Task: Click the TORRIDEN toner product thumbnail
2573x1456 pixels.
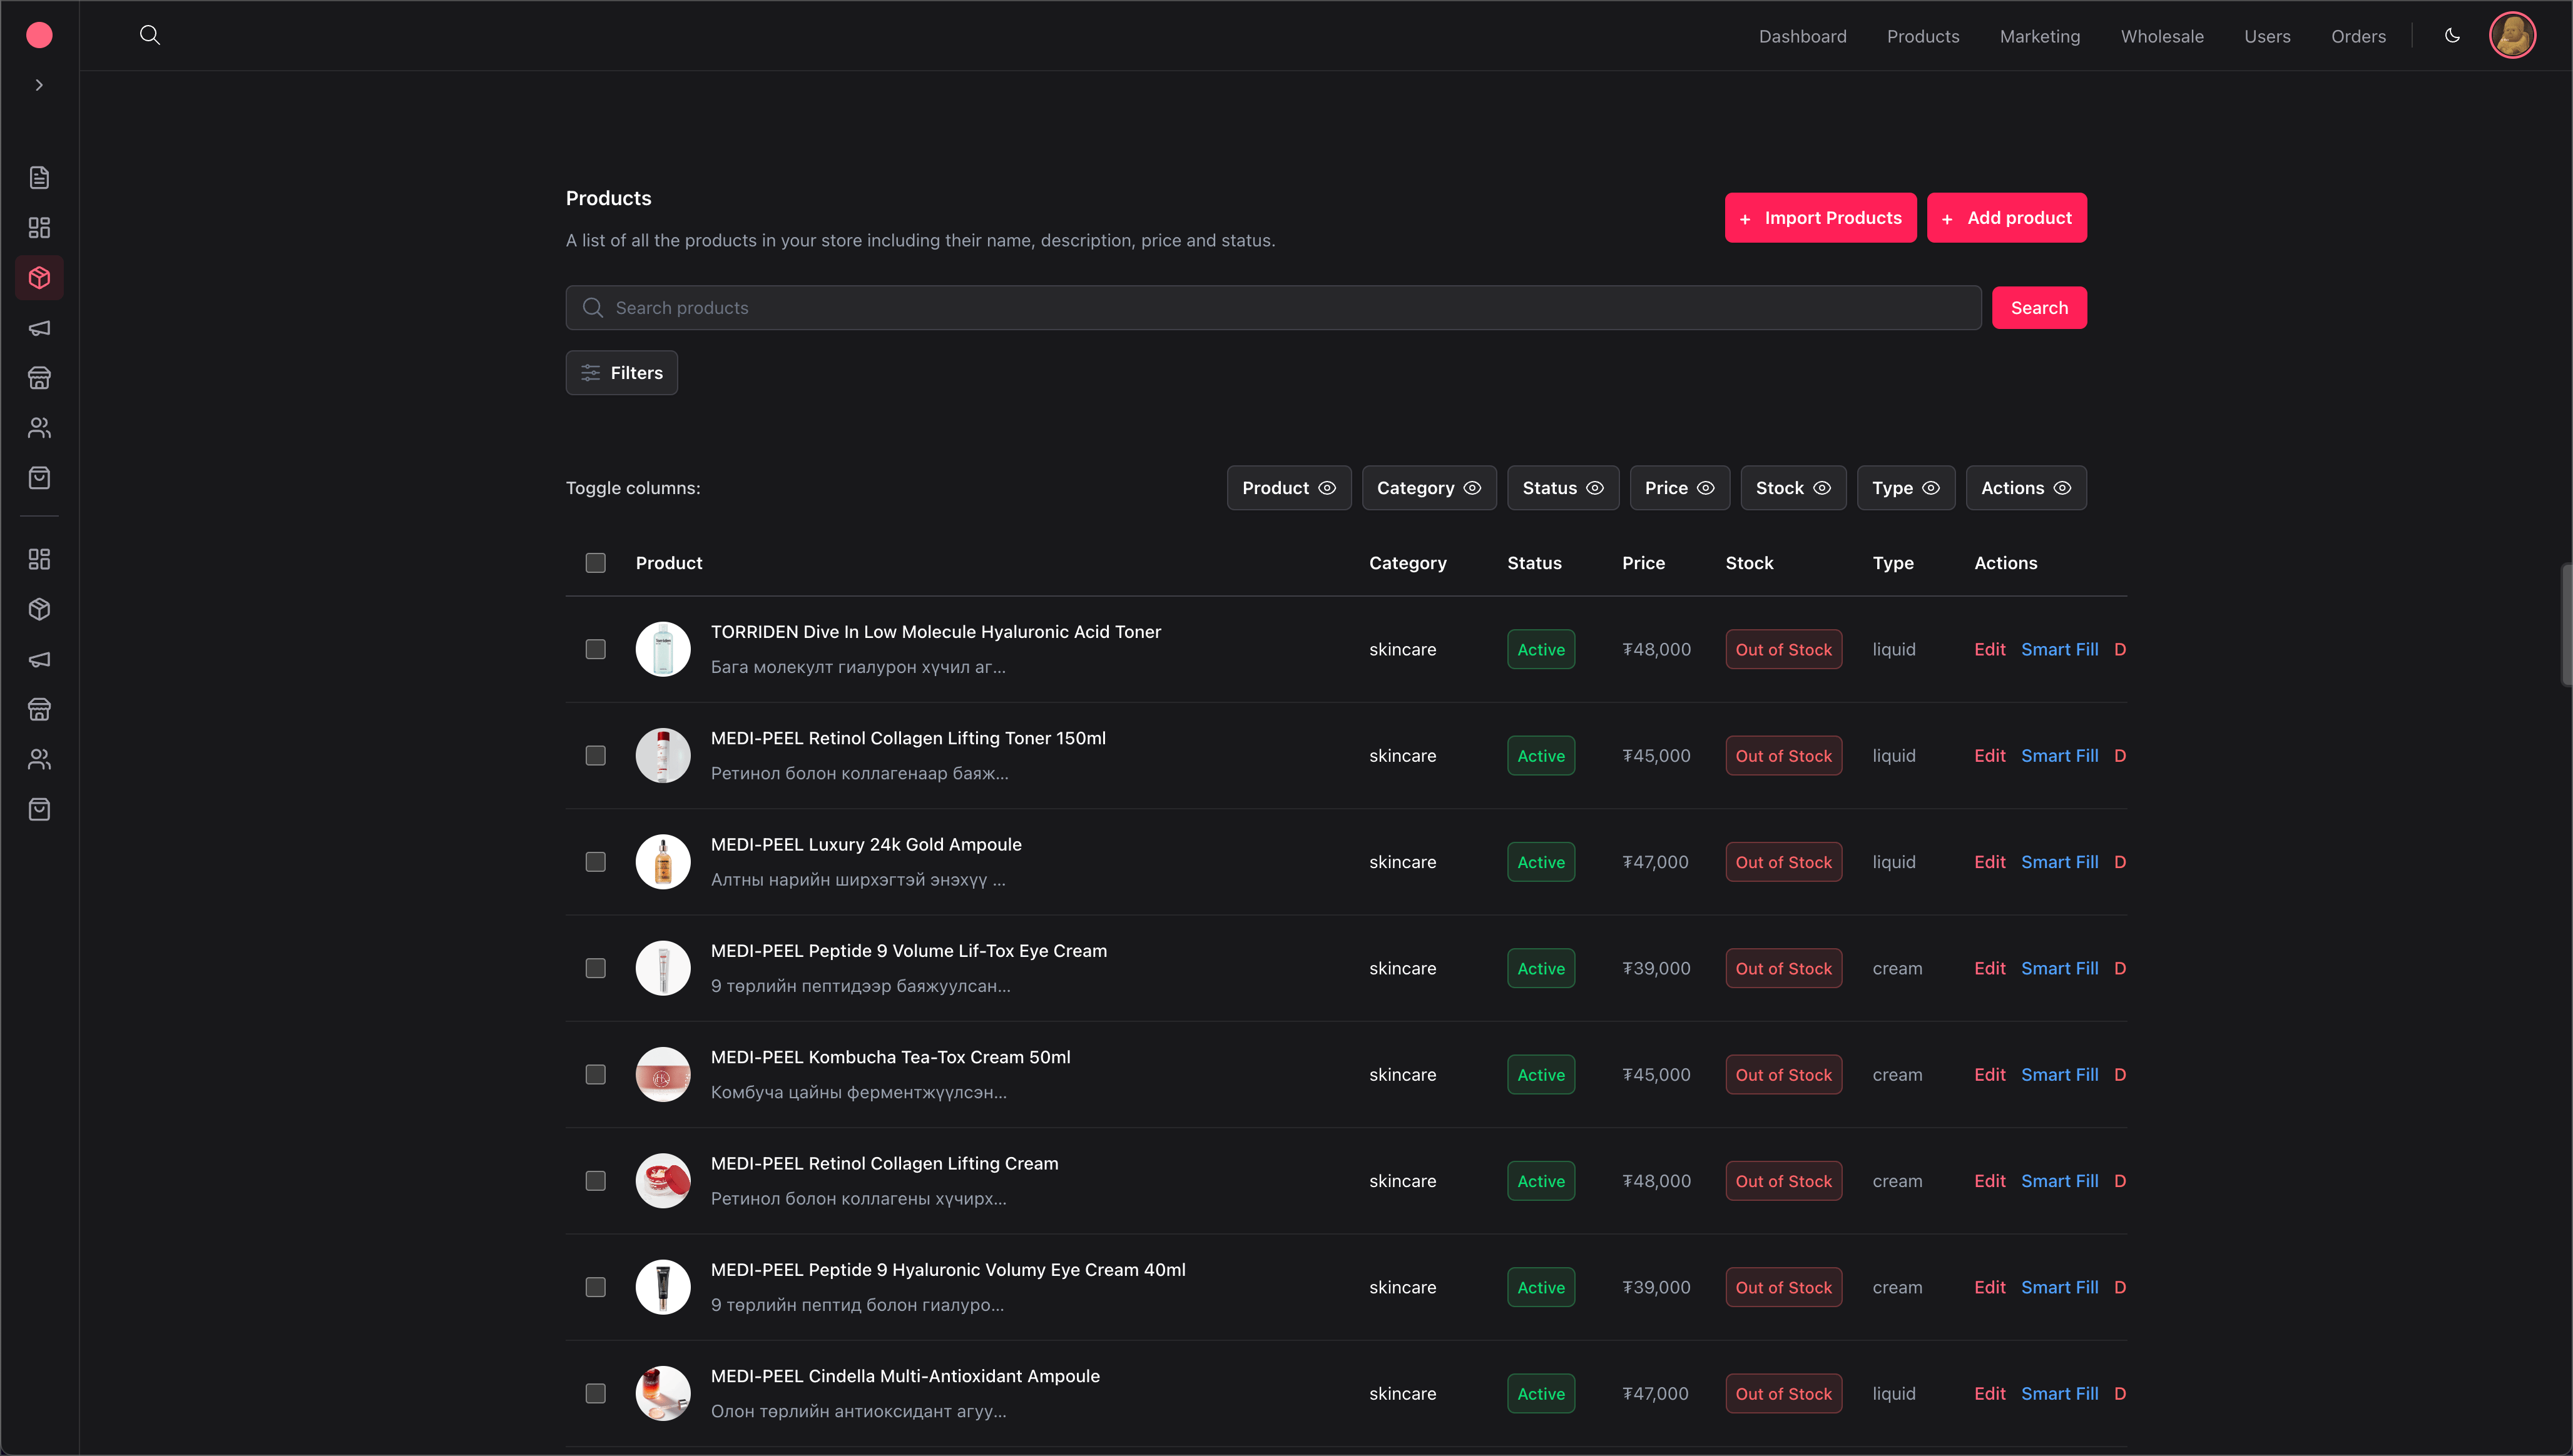Action: click(x=663, y=650)
